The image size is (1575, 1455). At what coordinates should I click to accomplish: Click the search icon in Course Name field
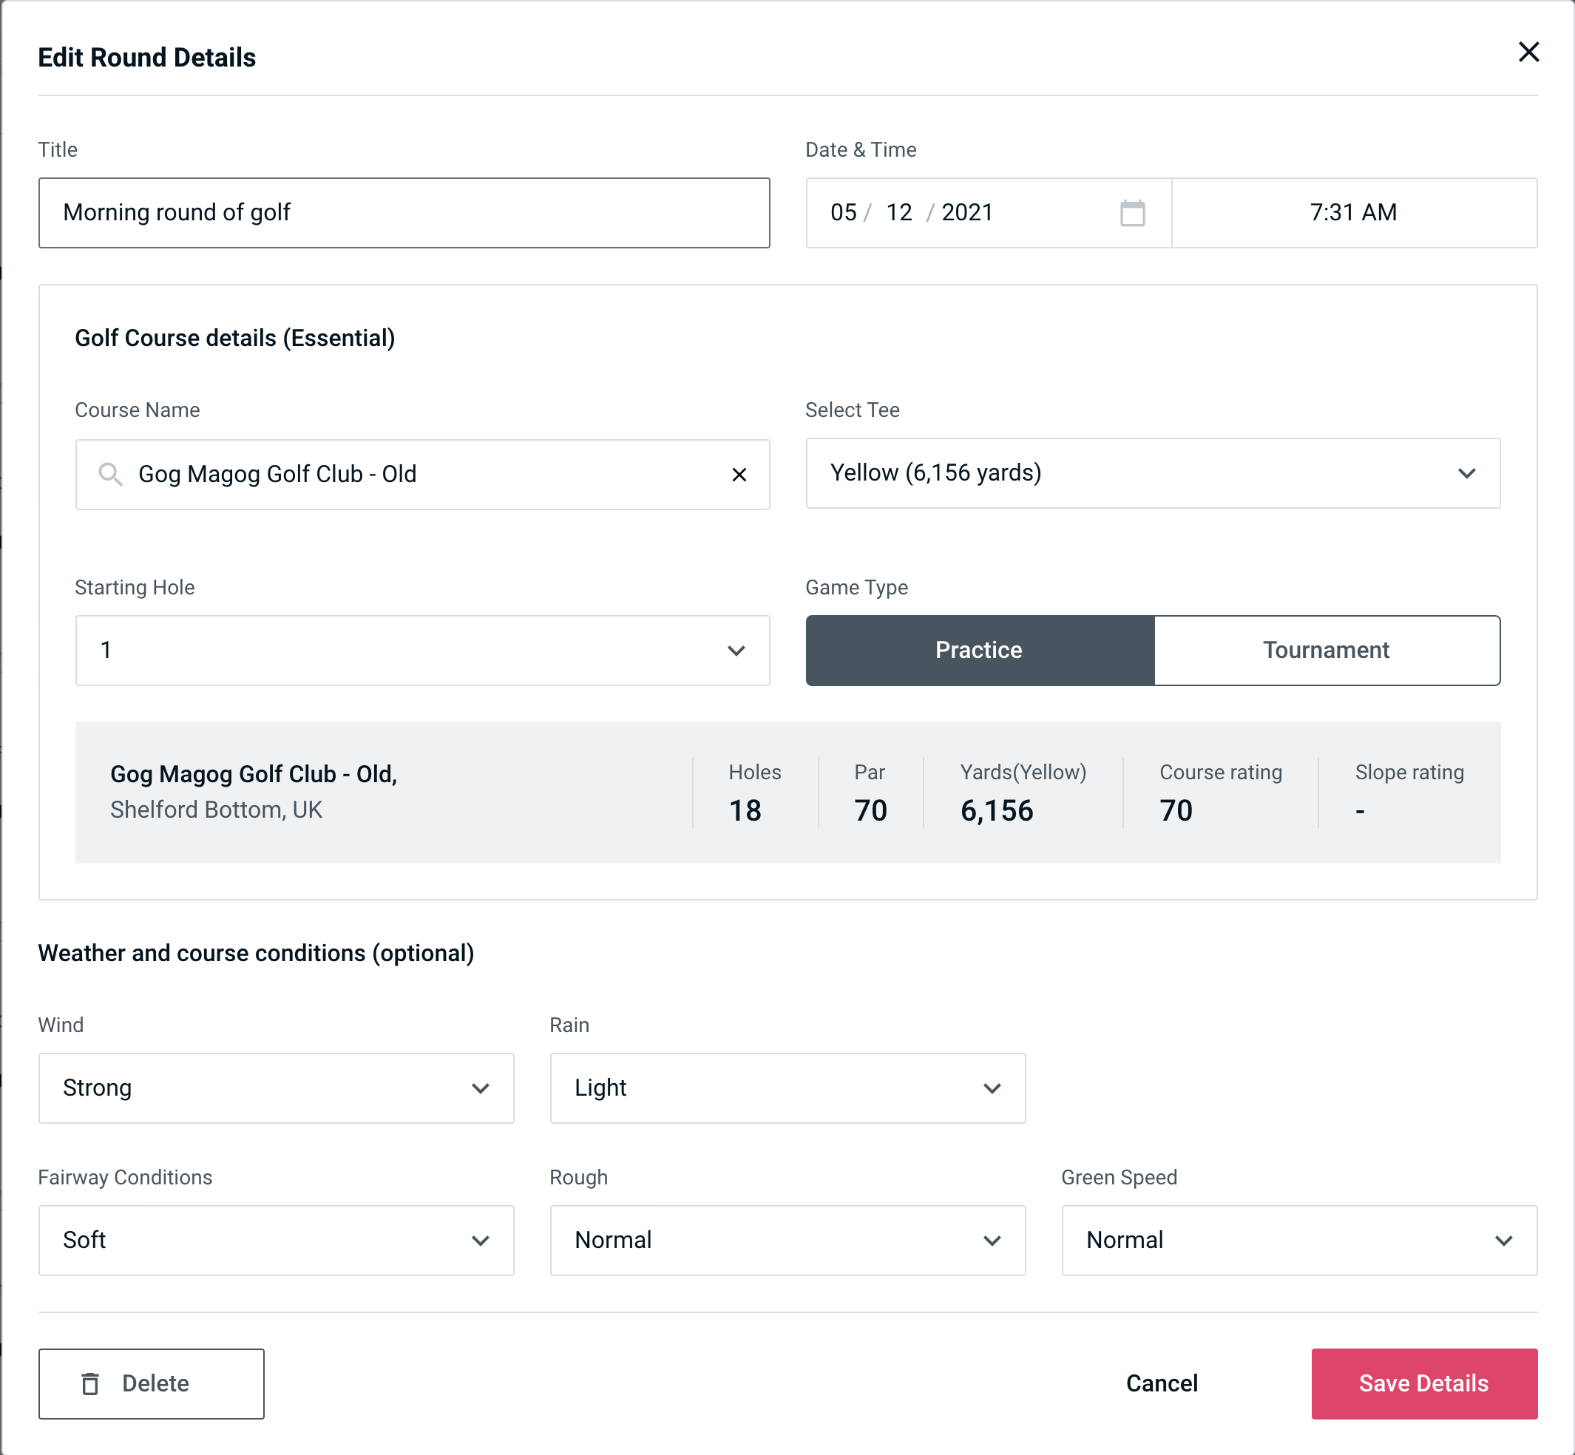point(109,475)
